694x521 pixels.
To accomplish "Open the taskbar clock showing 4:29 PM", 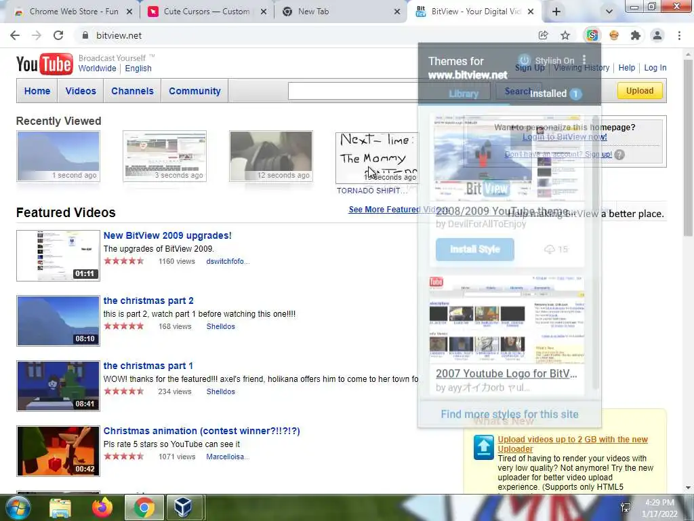I will pos(659,508).
